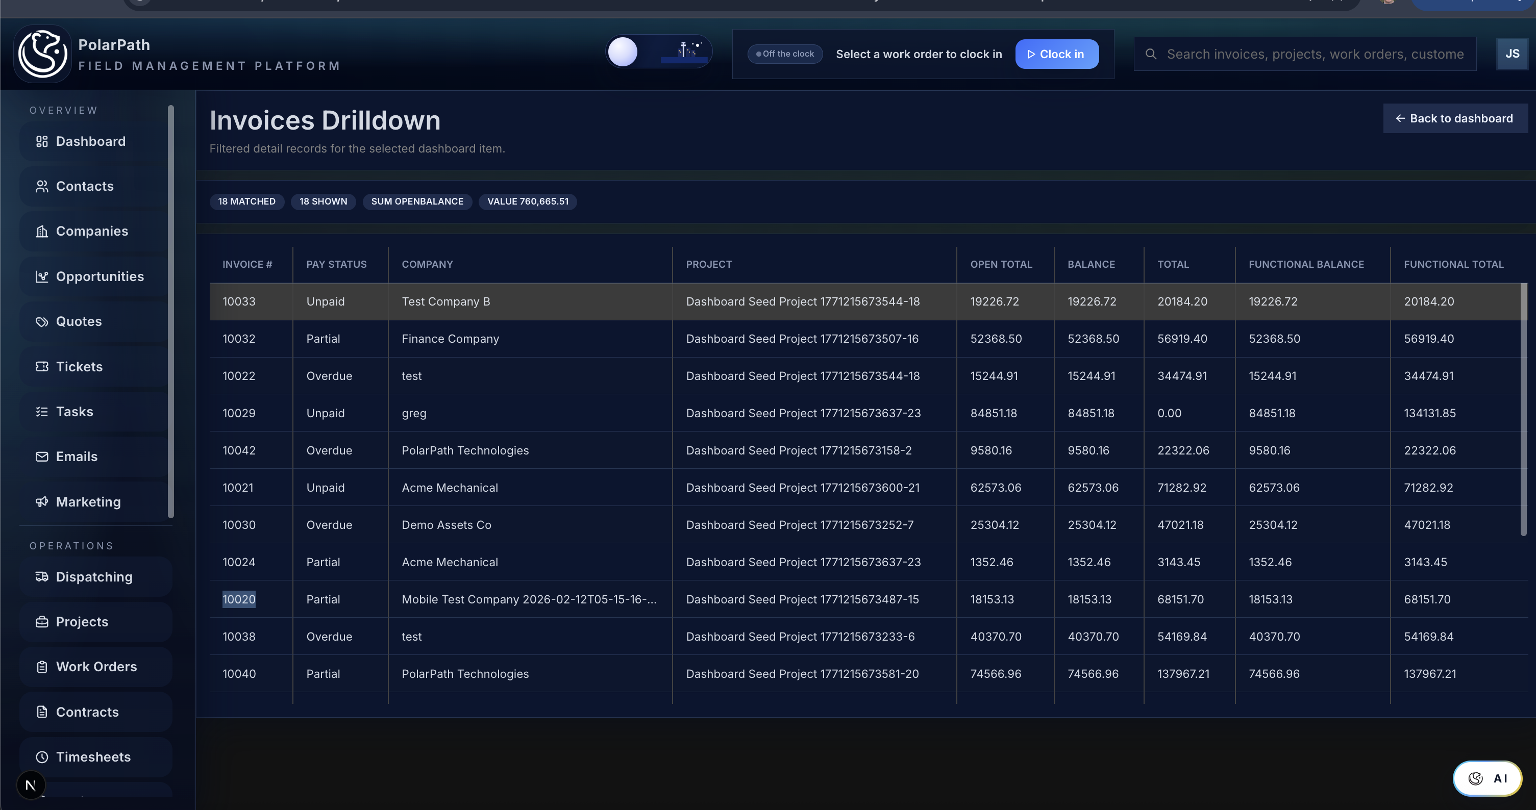The image size is (1536, 810).
Task: Select the Companies icon in the sidebar
Action: click(42, 231)
